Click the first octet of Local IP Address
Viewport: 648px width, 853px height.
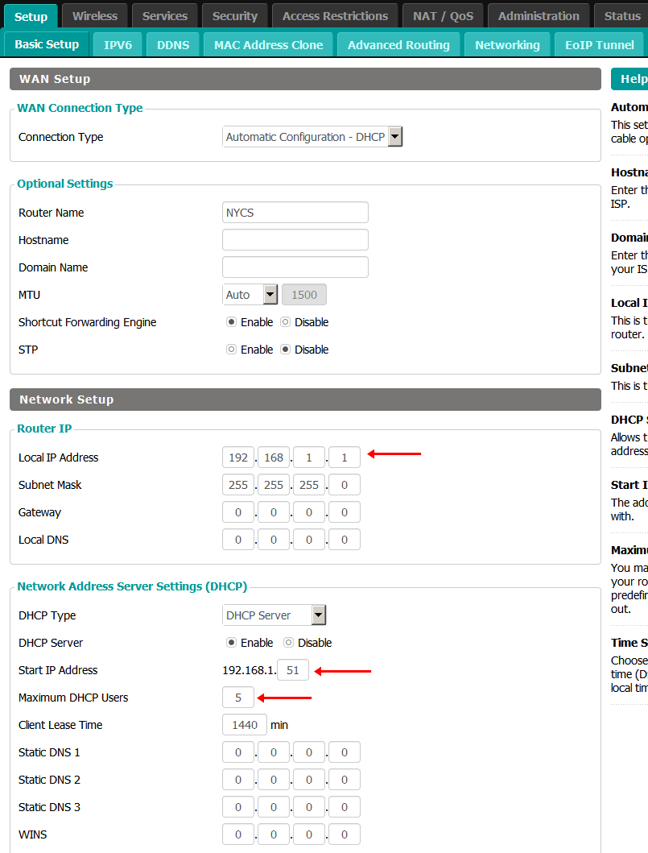[238, 458]
